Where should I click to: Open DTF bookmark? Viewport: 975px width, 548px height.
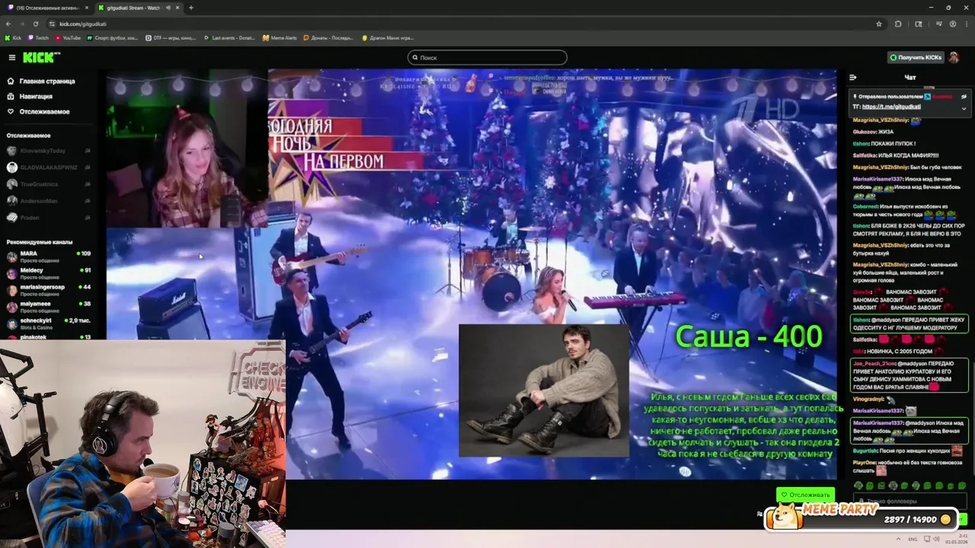[171, 37]
